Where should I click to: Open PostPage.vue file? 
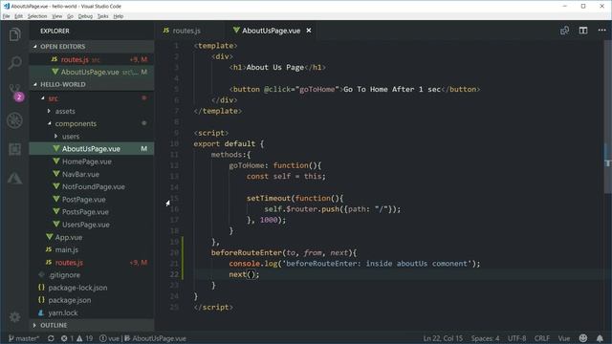coord(93,200)
